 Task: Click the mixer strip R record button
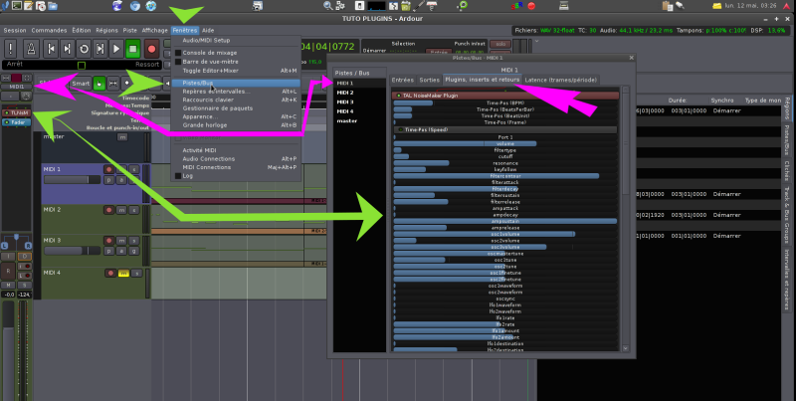(9, 271)
